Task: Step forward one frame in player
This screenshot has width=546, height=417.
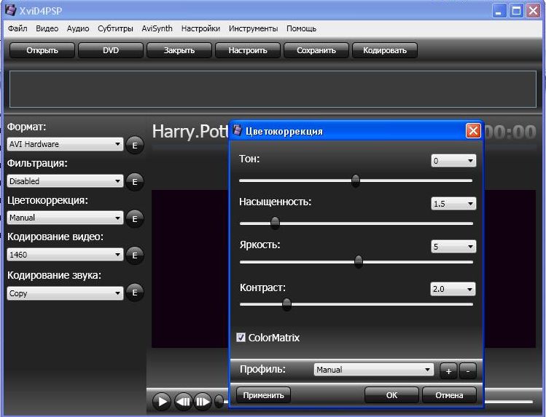Action: coord(203,402)
